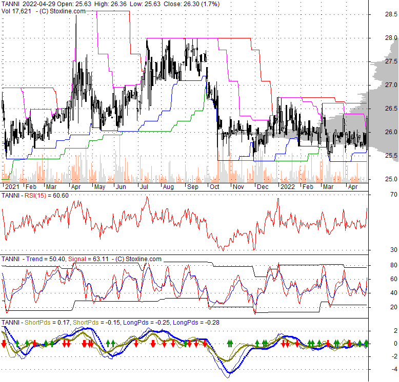
Task: Click the "Nov" month label
Action: 238,187
